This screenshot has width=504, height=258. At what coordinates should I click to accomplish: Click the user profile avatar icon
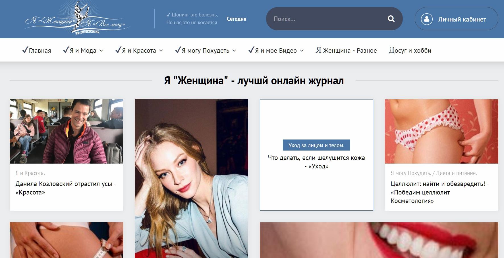click(427, 19)
